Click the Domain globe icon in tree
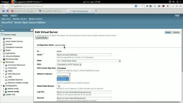The width and height of the screenshot is (183, 103). tap(4, 39)
